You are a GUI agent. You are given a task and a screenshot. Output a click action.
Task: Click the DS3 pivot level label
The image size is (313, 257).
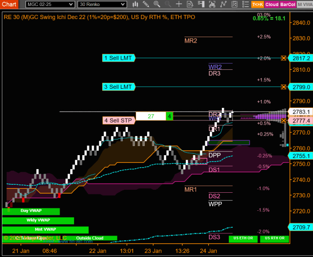tap(214, 237)
